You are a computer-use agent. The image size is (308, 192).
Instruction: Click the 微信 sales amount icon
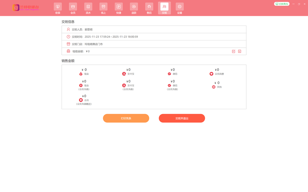click(169, 74)
